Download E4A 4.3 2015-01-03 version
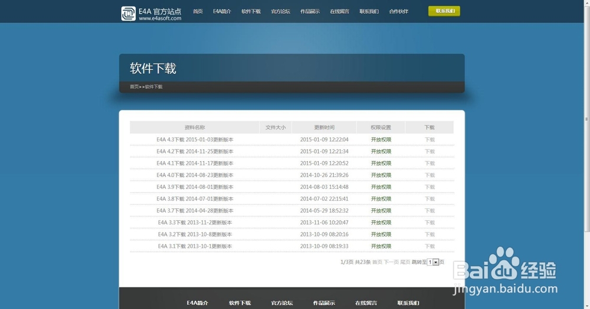Image resolution: width=590 pixels, height=309 pixels. [430, 139]
